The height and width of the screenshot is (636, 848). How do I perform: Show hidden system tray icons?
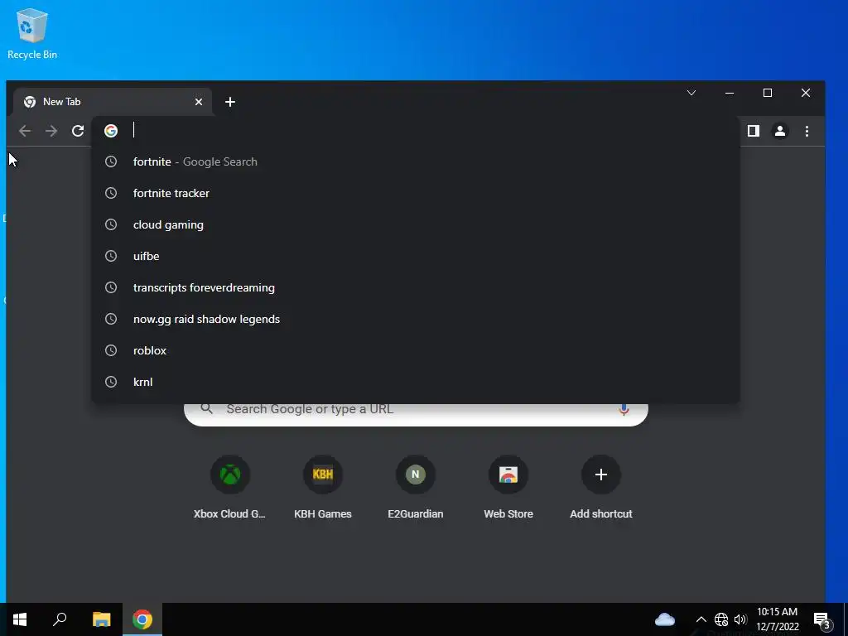point(701,619)
